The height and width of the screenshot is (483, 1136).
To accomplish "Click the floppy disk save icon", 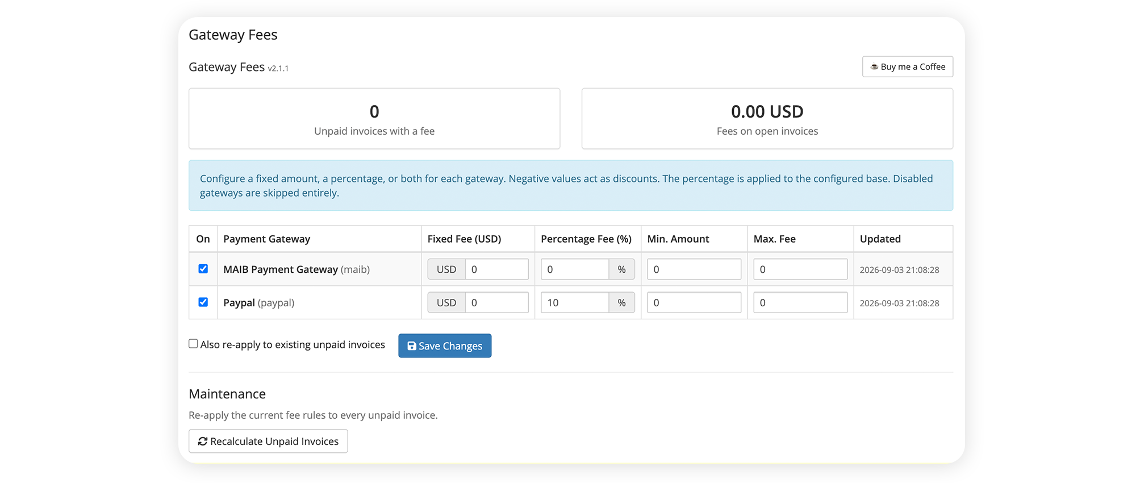I will click(x=412, y=346).
